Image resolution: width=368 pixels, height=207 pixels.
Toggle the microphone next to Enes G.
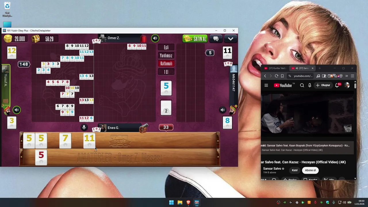[x=84, y=127]
